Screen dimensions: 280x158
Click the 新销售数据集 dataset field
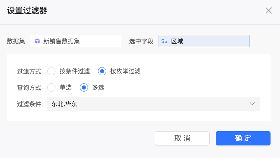[x=76, y=41]
